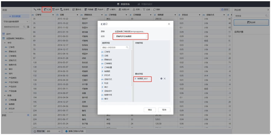Click the 确定 button in dialog
271x135 pixels.
click(150, 110)
